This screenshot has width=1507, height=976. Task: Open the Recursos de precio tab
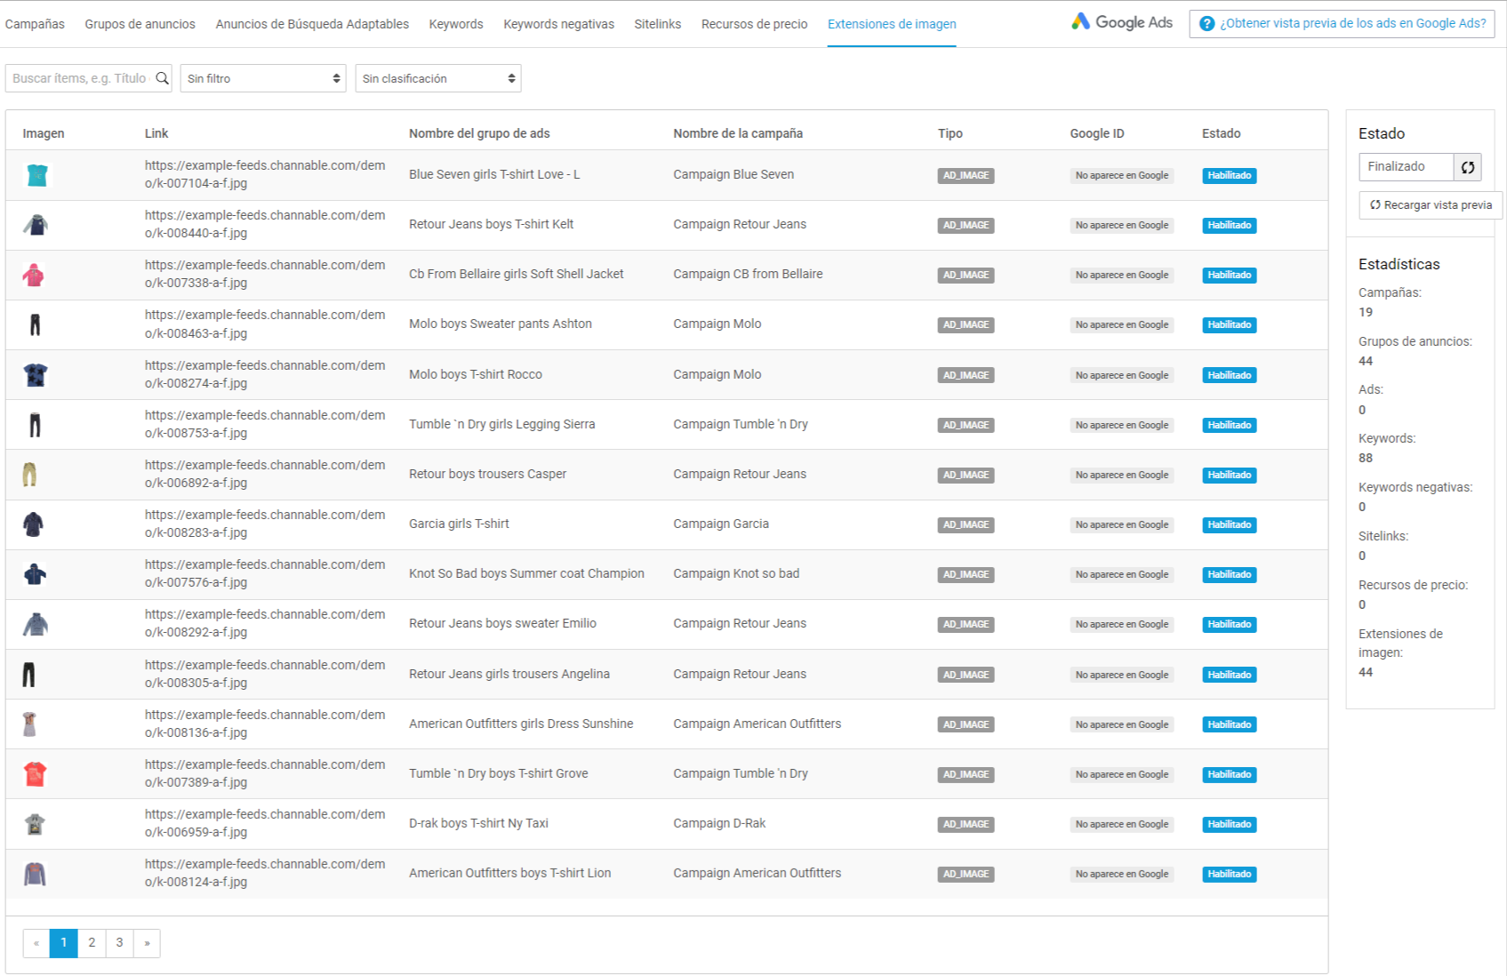coord(754,24)
